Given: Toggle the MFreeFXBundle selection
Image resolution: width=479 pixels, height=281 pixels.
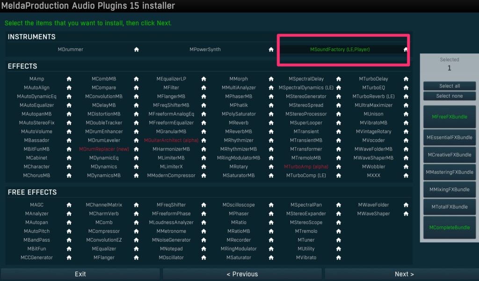Looking at the screenshot, I should tap(450, 117).
